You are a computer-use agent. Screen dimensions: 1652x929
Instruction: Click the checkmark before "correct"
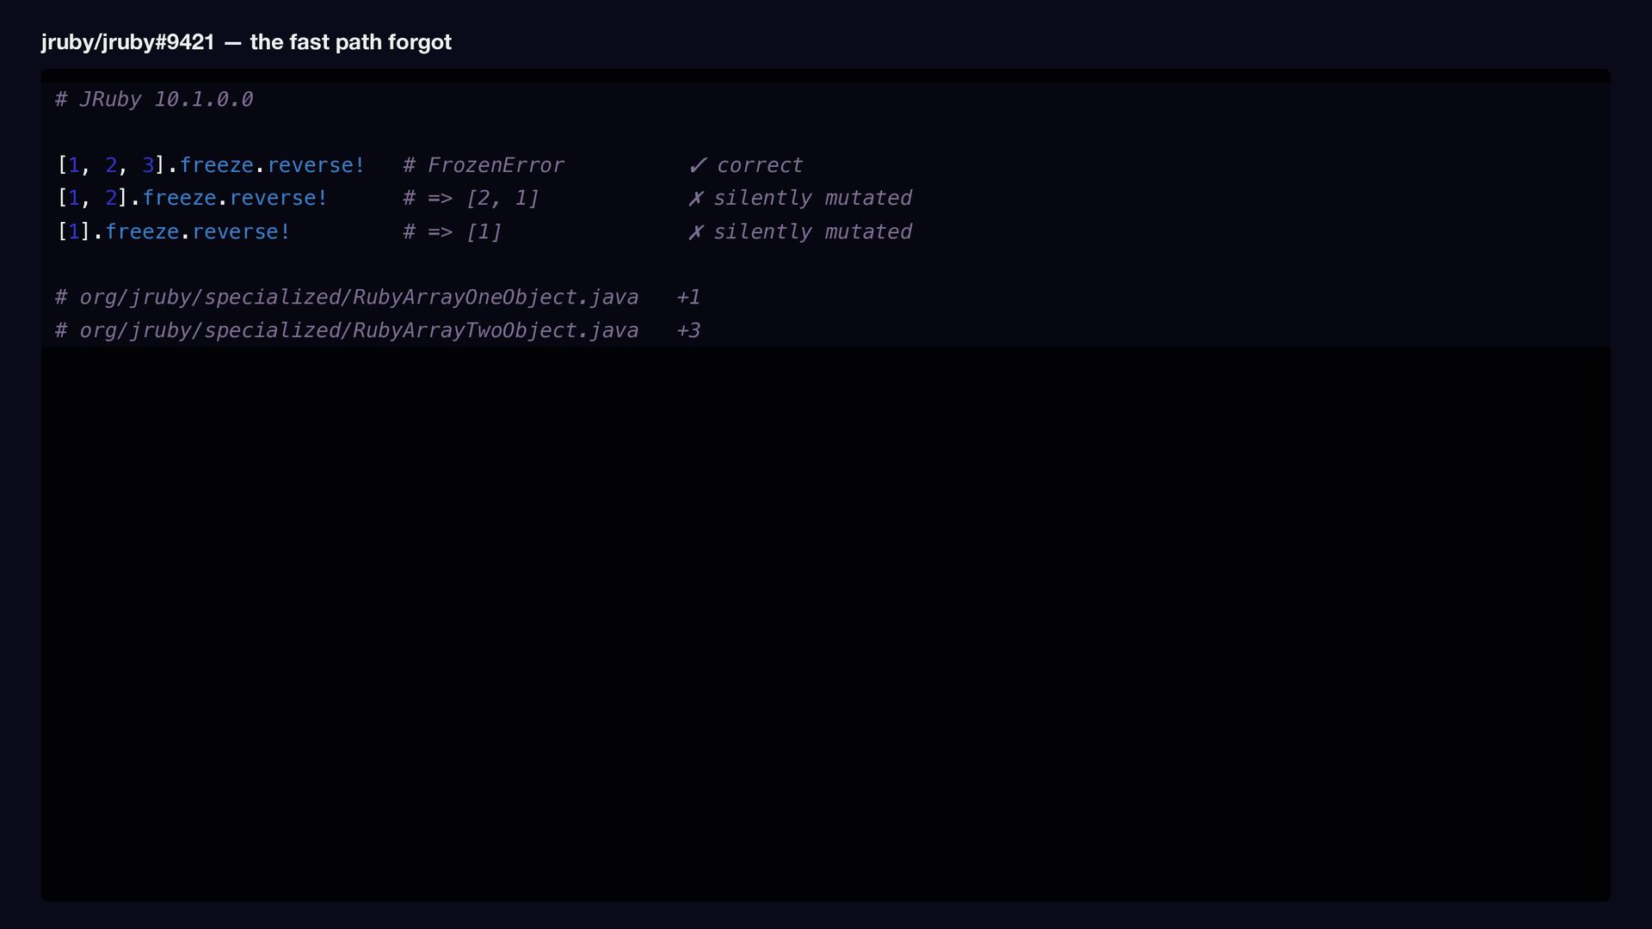[x=698, y=165]
